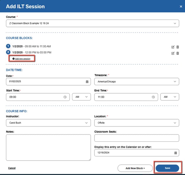
Task: Click into the Classroom Seats field
Action: pos(137,138)
